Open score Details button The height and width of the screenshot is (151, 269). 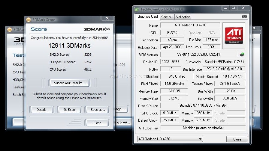(x=43, y=110)
